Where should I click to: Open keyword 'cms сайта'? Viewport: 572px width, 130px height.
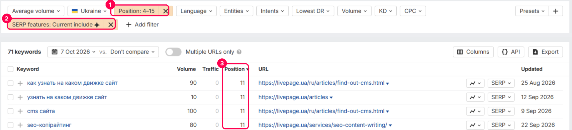41,111
